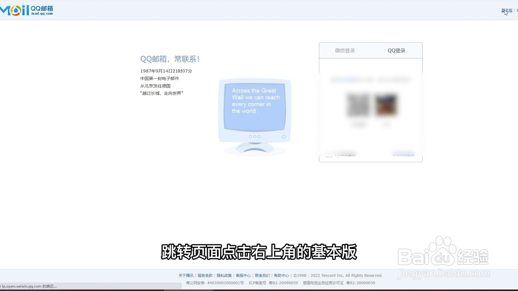Switch to the 微信登录 tab
The image size is (518, 291).
point(345,50)
